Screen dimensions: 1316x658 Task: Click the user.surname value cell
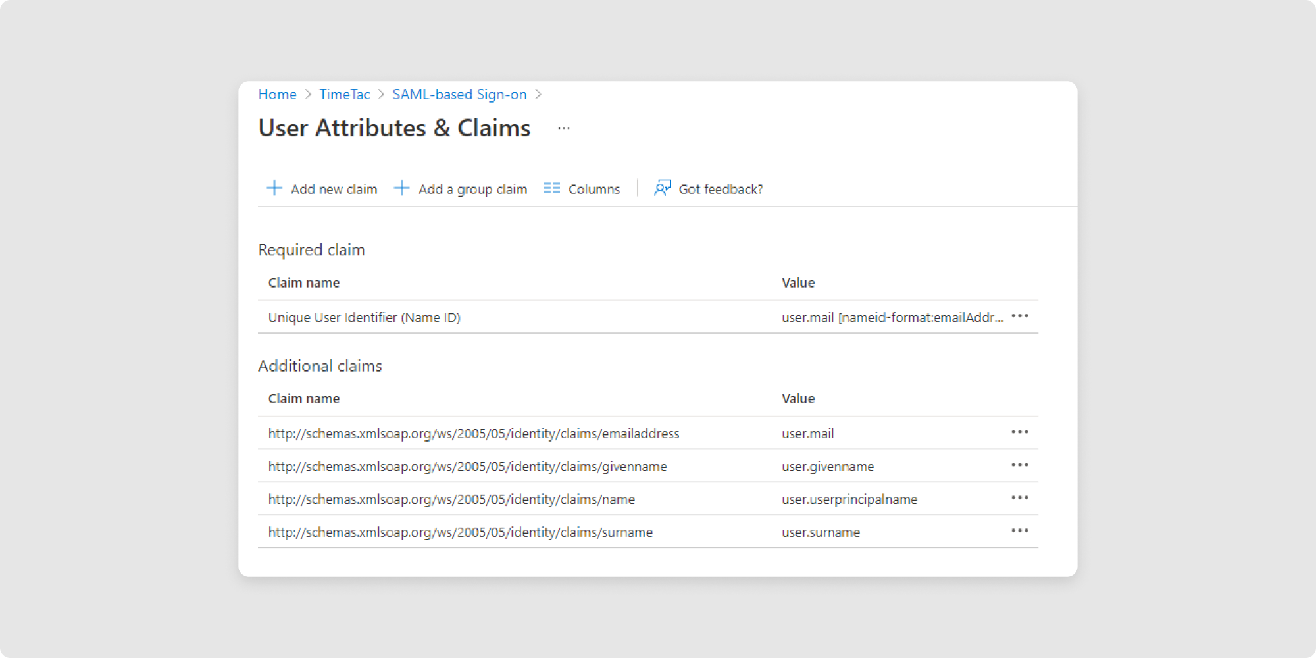click(x=821, y=532)
